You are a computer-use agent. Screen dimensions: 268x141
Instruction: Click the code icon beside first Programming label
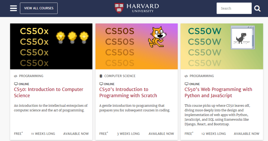(x=16, y=76)
